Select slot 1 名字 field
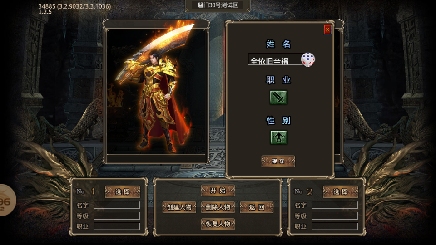 [117, 205]
